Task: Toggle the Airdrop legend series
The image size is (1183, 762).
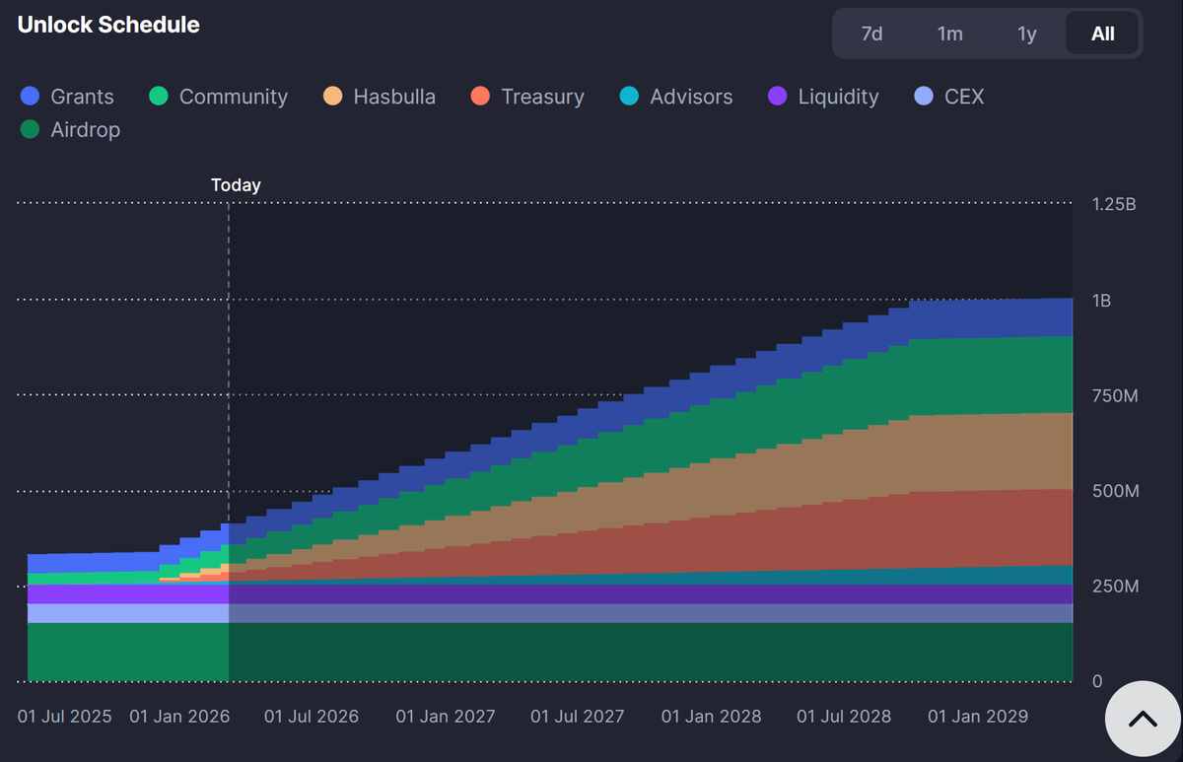Action: [x=70, y=129]
